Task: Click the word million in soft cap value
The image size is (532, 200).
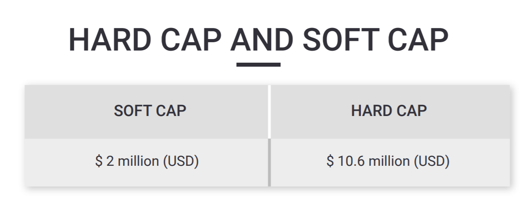Action: [138, 161]
